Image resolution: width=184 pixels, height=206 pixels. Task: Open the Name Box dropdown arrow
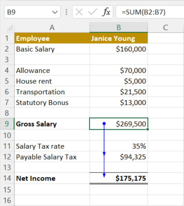pyautogui.click(x=55, y=12)
